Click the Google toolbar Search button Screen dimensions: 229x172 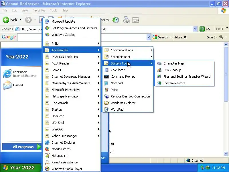tap(160, 37)
